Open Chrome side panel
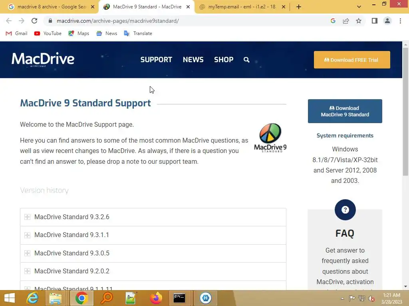The height and width of the screenshot is (306, 409). point(375,21)
